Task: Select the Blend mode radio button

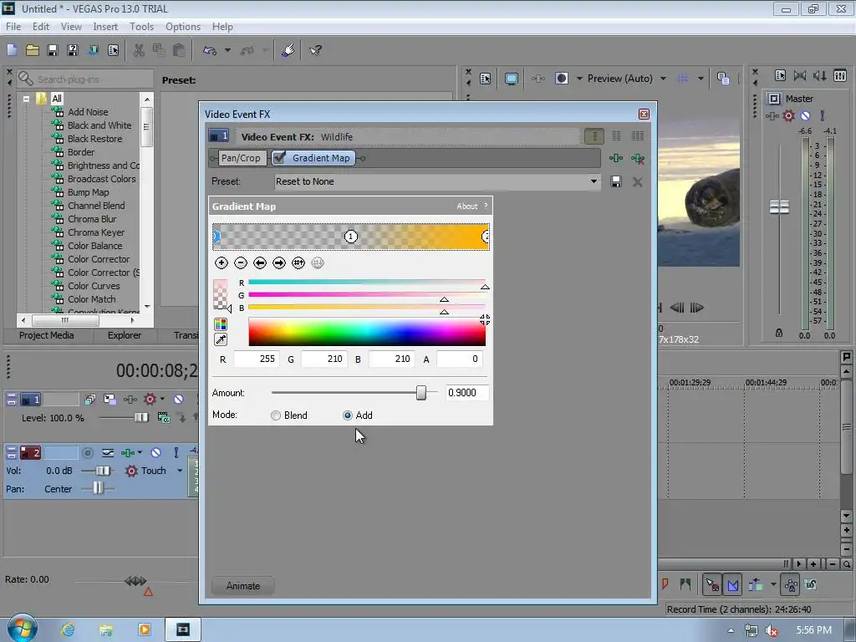Action: 276,415
